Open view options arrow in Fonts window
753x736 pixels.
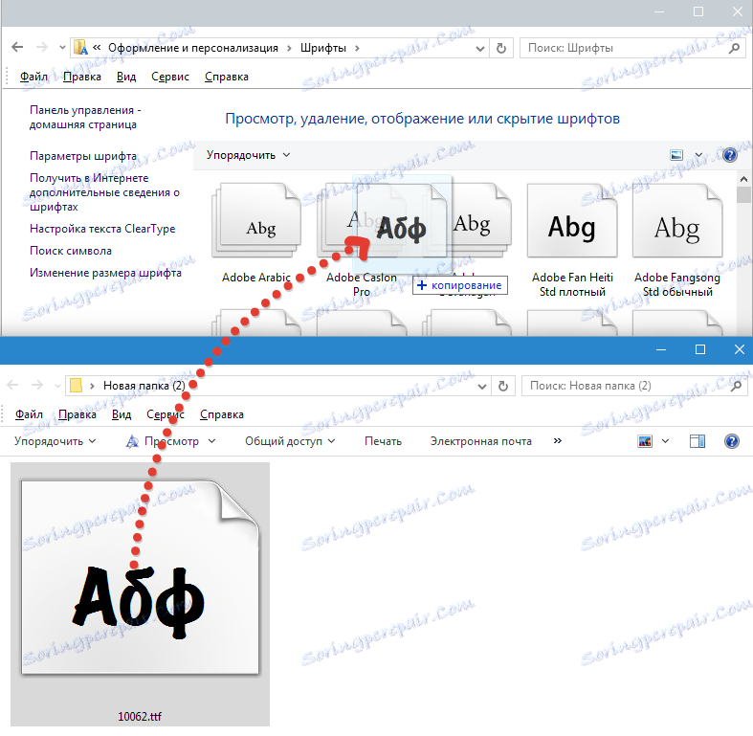tap(698, 155)
